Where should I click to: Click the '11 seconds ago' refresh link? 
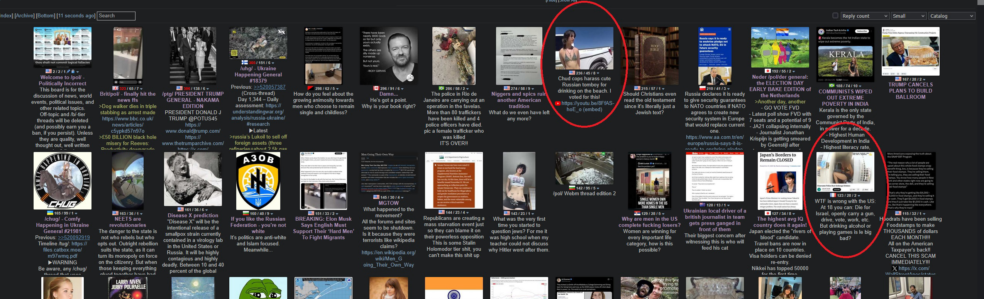pos(76,16)
